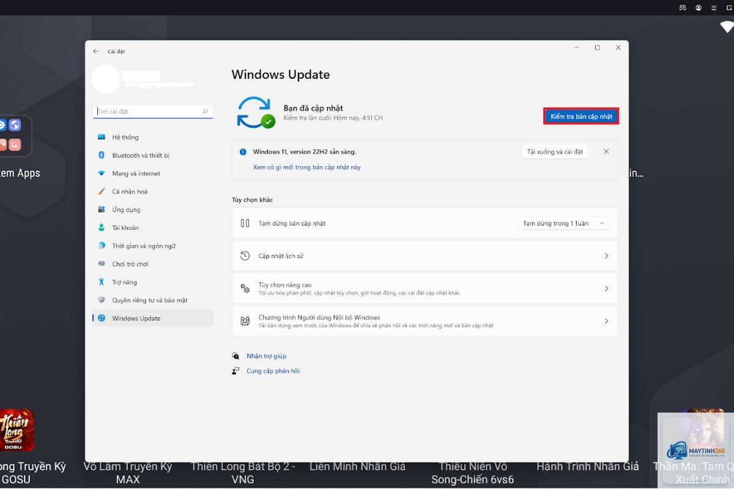Screen dimensions: 734x489
Task: Click Tải xuống và cài đặt button
Action: tap(555, 152)
